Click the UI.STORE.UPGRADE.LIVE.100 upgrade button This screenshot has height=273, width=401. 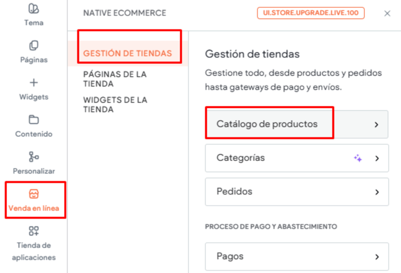[x=311, y=13]
